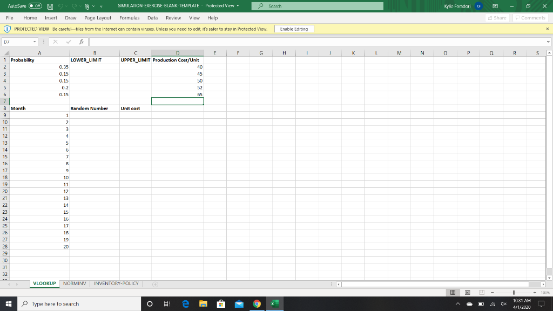Expand the Name Box dropdown
The image size is (553, 311).
[35, 42]
